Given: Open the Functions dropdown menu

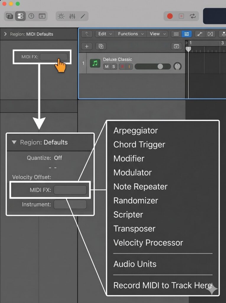Looking at the screenshot, I should [131, 34].
